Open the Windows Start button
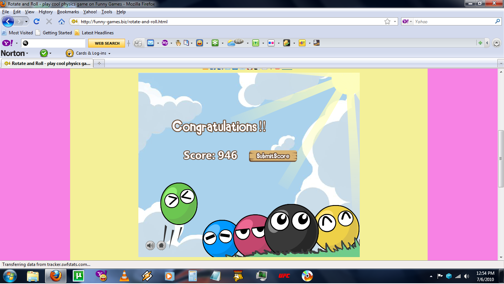 click(9, 276)
